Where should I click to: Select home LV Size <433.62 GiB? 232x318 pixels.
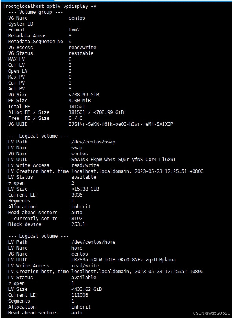pos(87,289)
